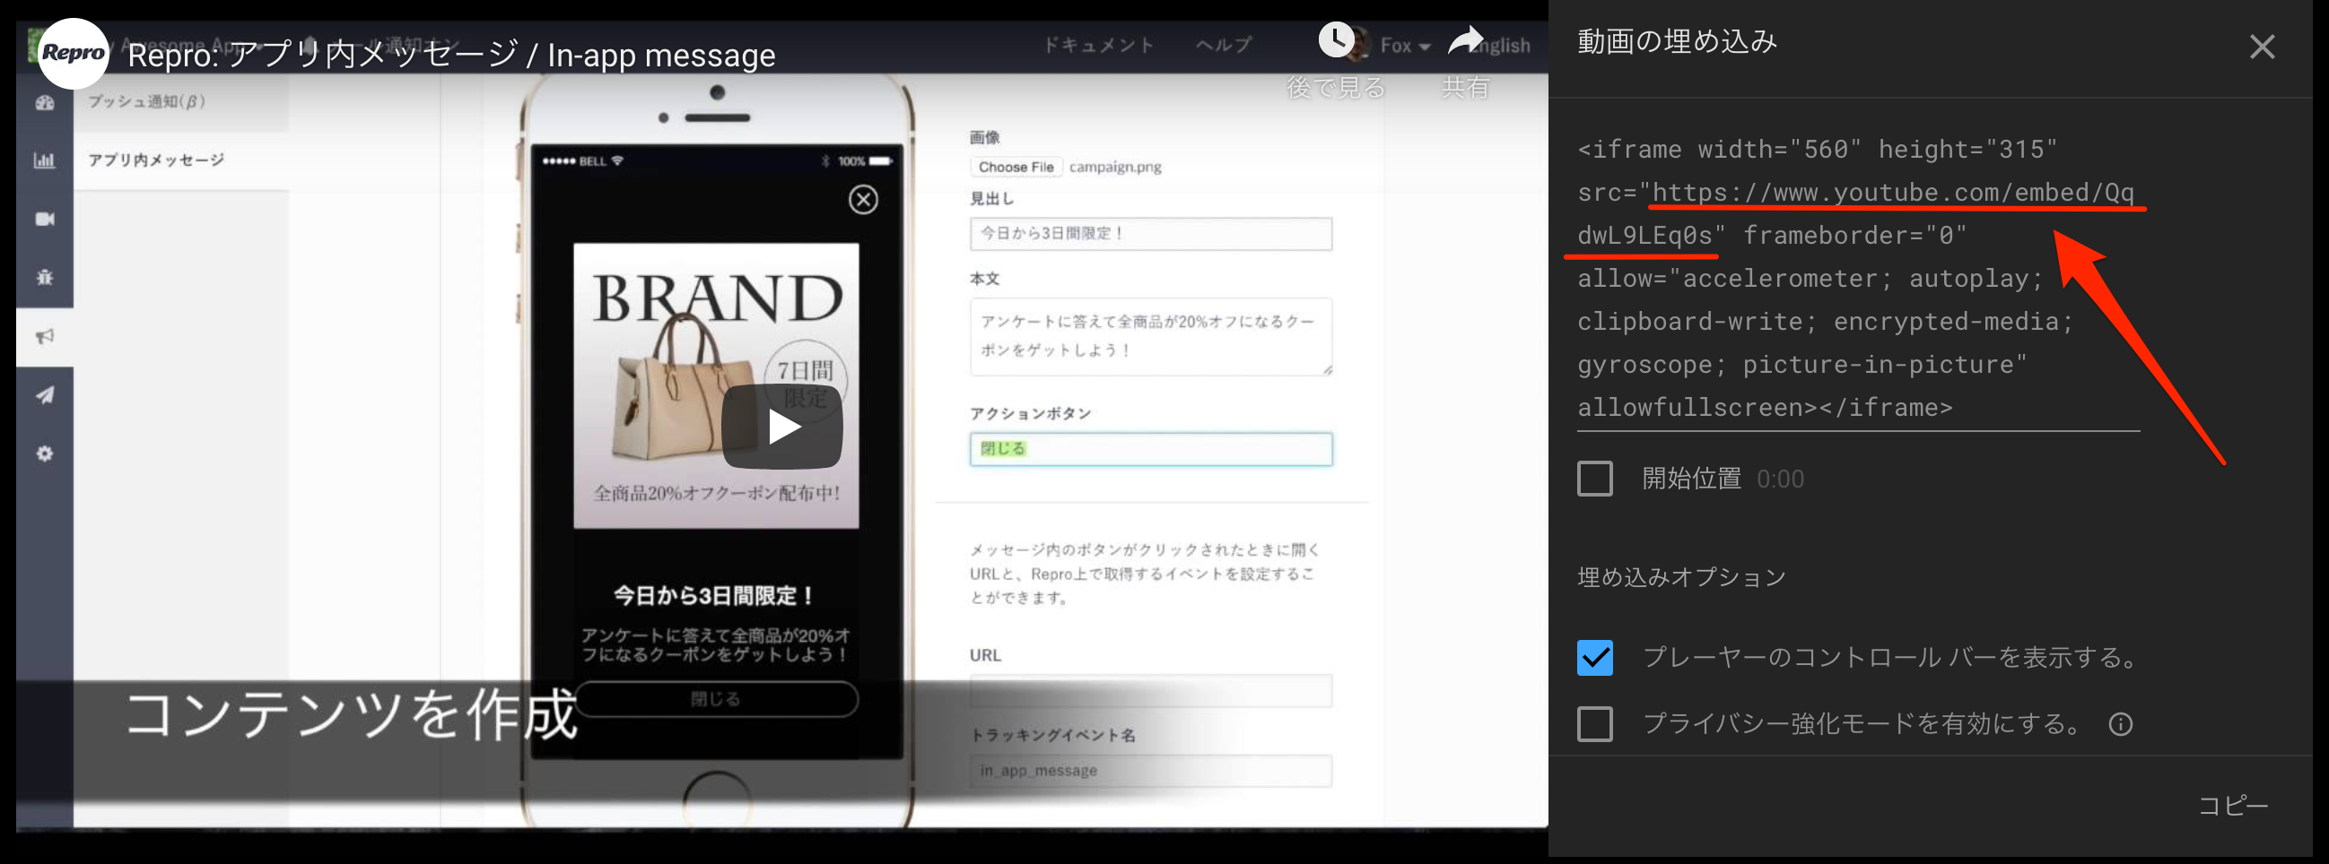Image resolution: width=2329 pixels, height=864 pixels.
Task: Click the 本文 body textarea
Action: 1150,337
